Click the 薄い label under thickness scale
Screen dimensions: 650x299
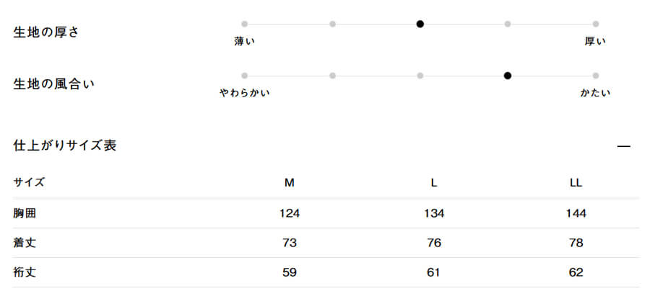point(245,41)
